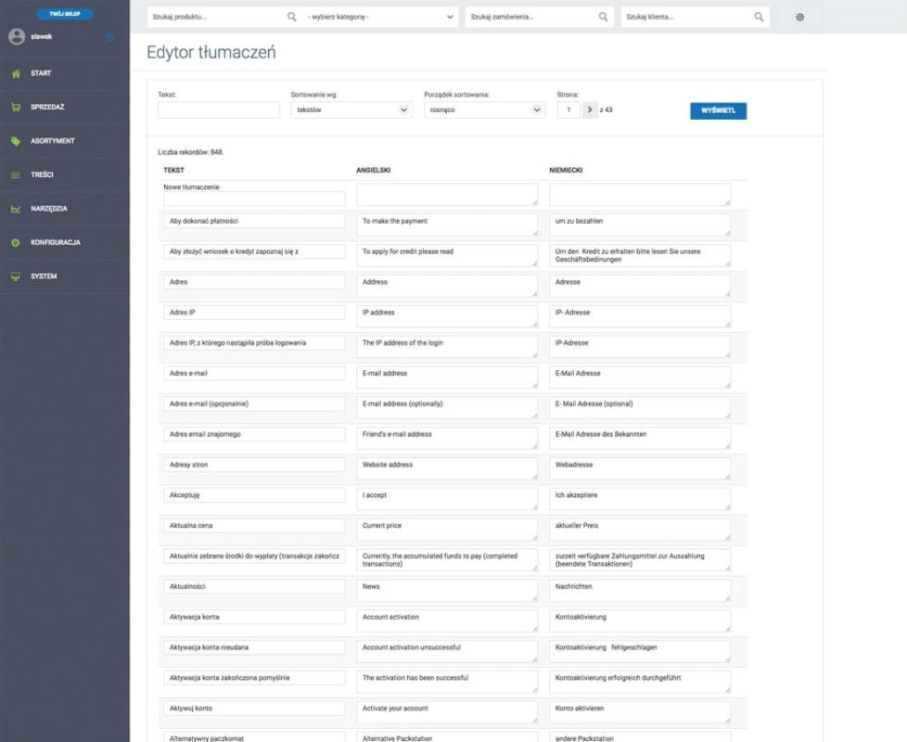Click the 'Account activation unsuccessful' field
Image resolution: width=907 pixels, height=742 pixels.
click(x=447, y=652)
